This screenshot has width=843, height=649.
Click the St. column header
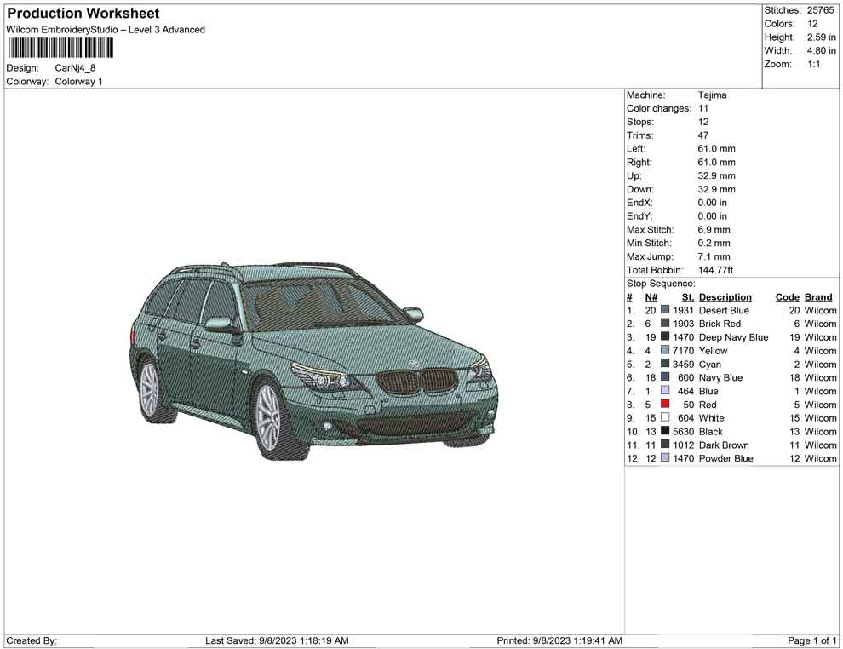tap(688, 297)
